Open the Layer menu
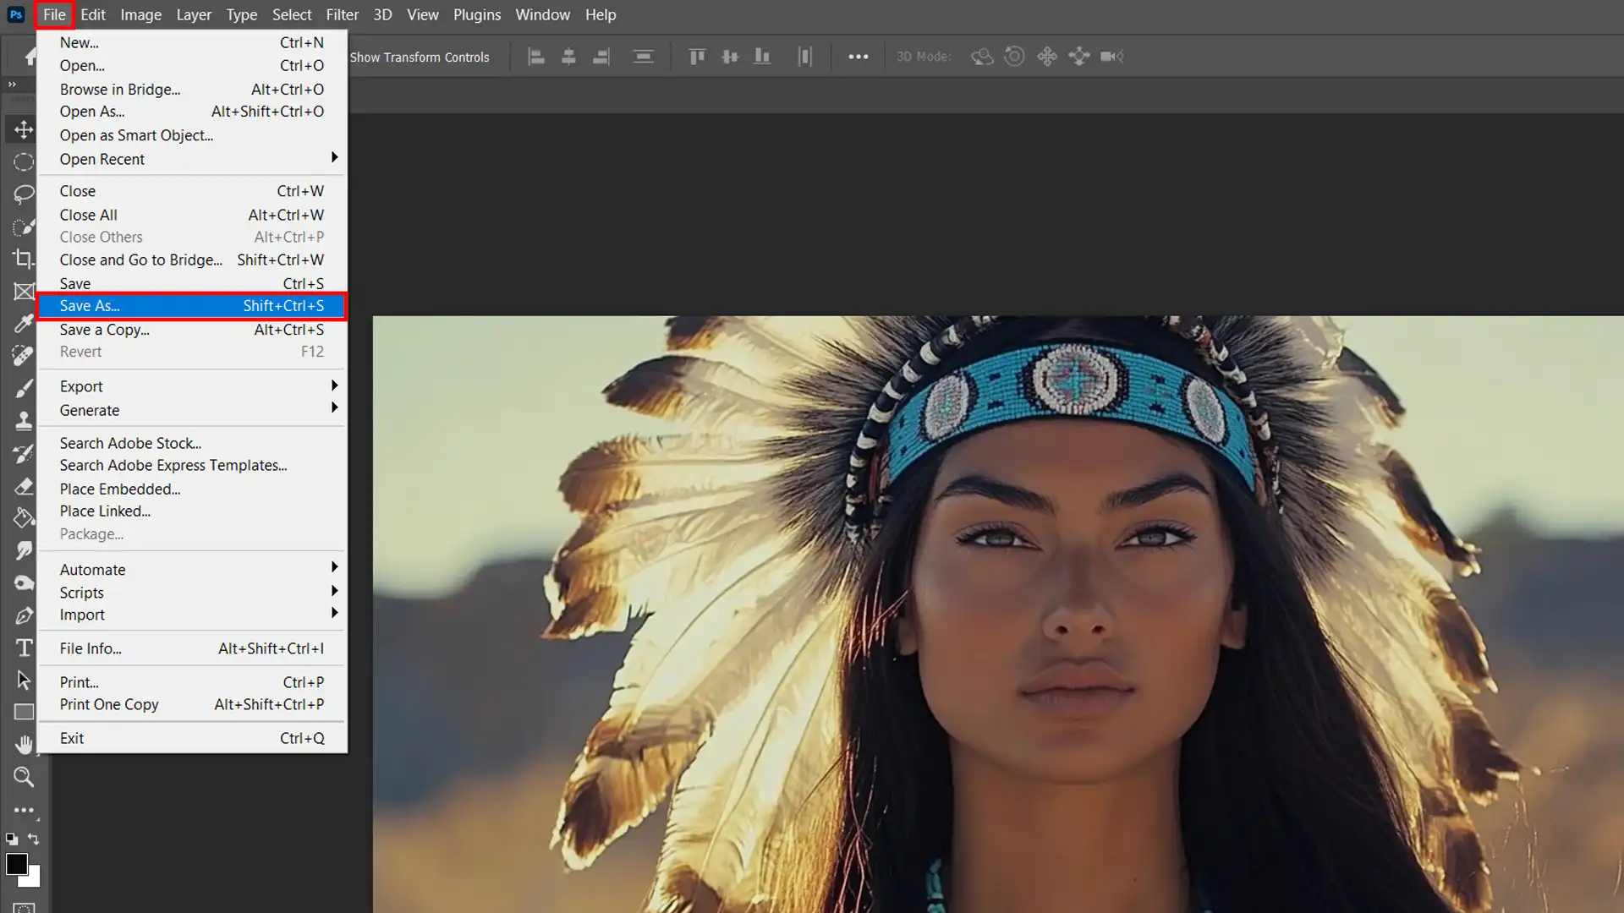This screenshot has width=1624, height=913. (194, 14)
